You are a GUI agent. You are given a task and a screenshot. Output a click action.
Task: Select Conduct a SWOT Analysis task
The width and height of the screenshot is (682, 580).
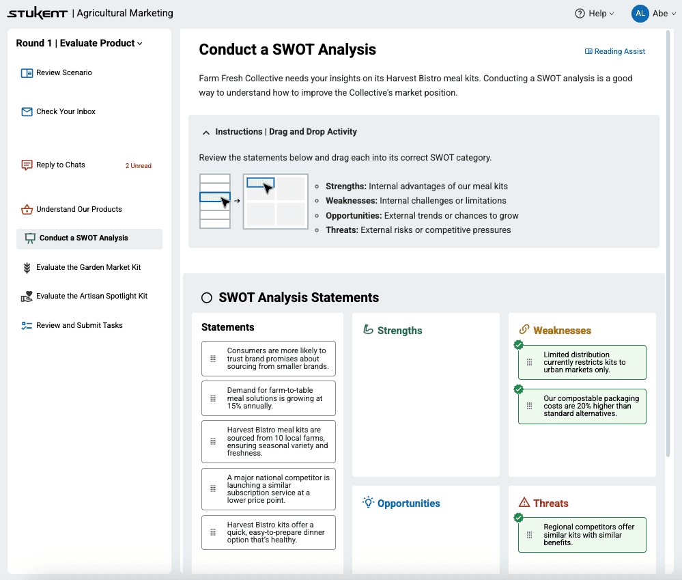(x=89, y=239)
